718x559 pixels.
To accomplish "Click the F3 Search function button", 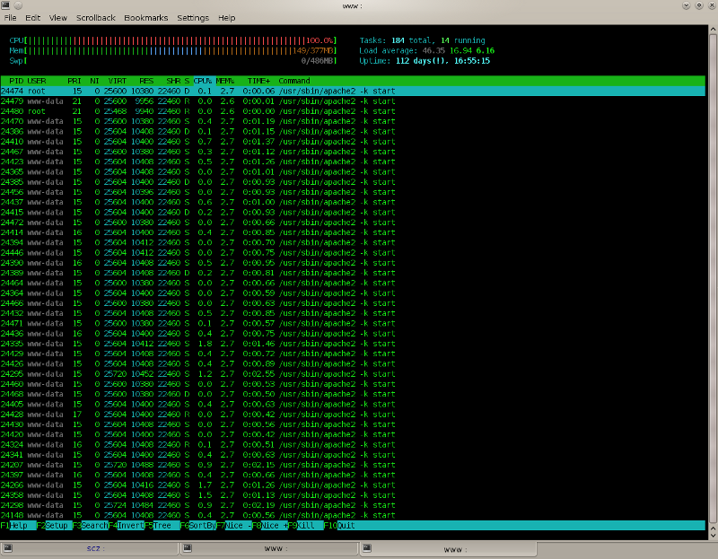I will click(91, 526).
